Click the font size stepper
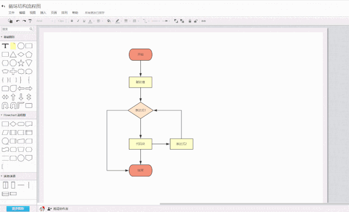Viewport: 349px width, 212px height. point(66,21)
